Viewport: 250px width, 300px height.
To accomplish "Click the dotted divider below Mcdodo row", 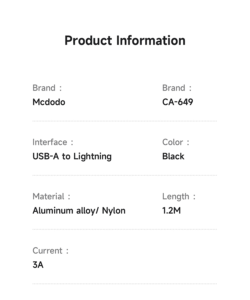I will tap(125, 121).
